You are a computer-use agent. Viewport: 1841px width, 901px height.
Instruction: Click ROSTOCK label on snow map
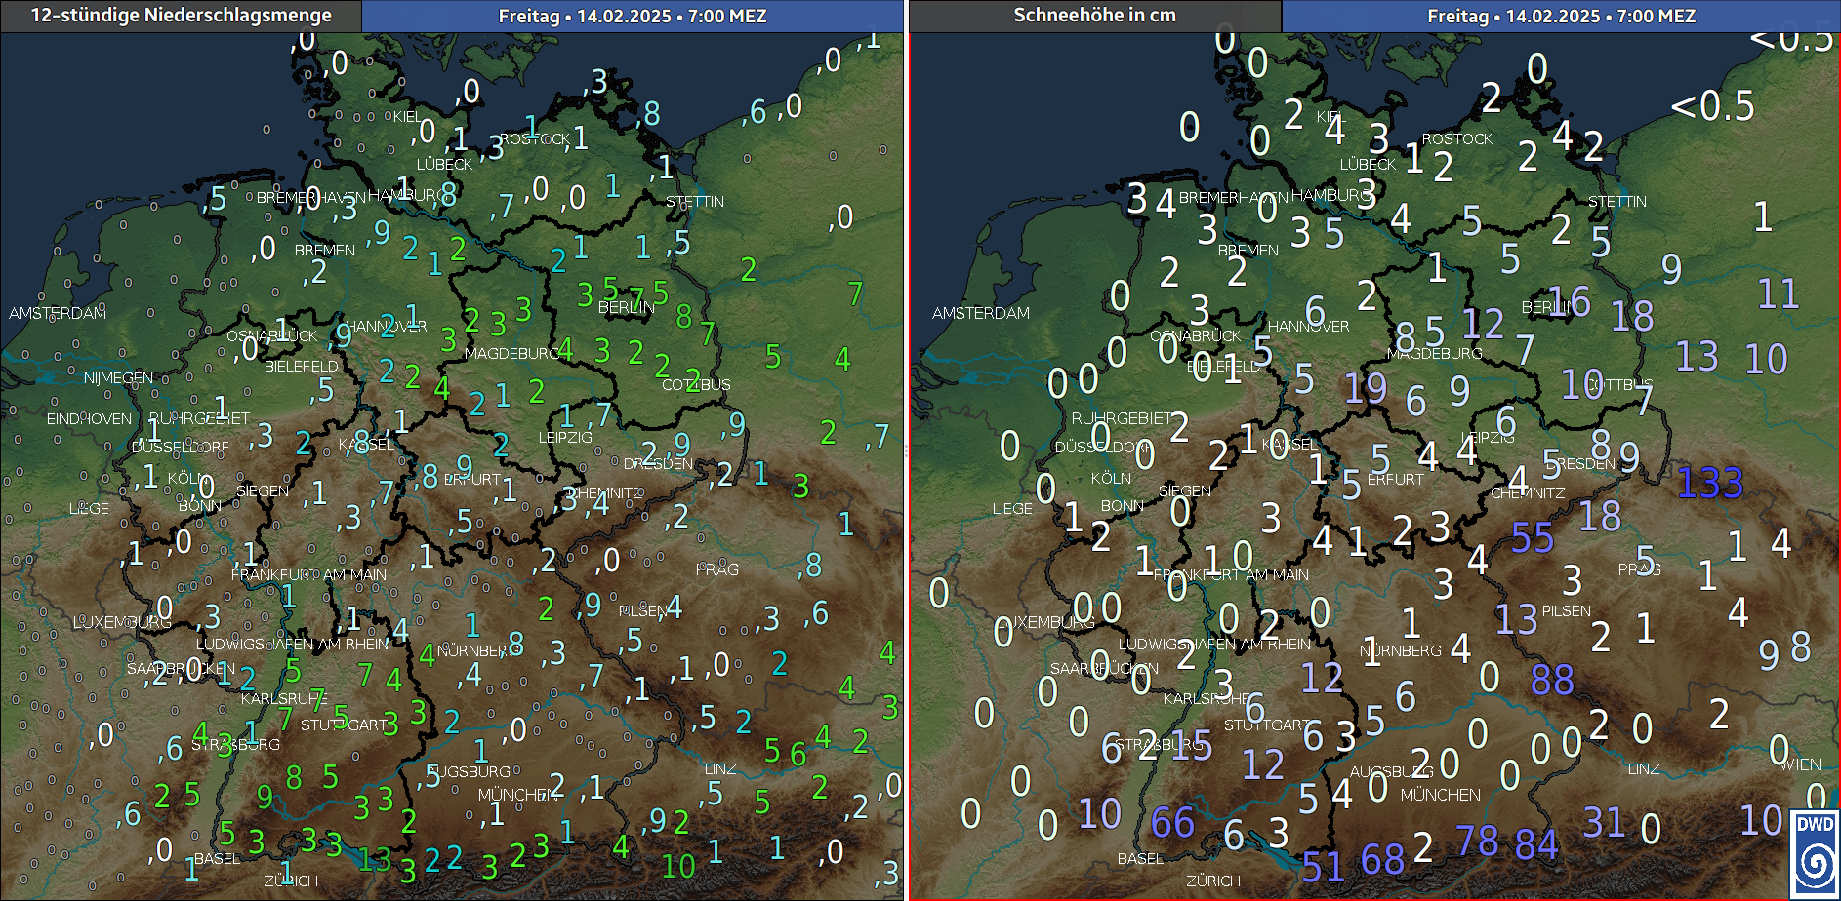point(1457,139)
